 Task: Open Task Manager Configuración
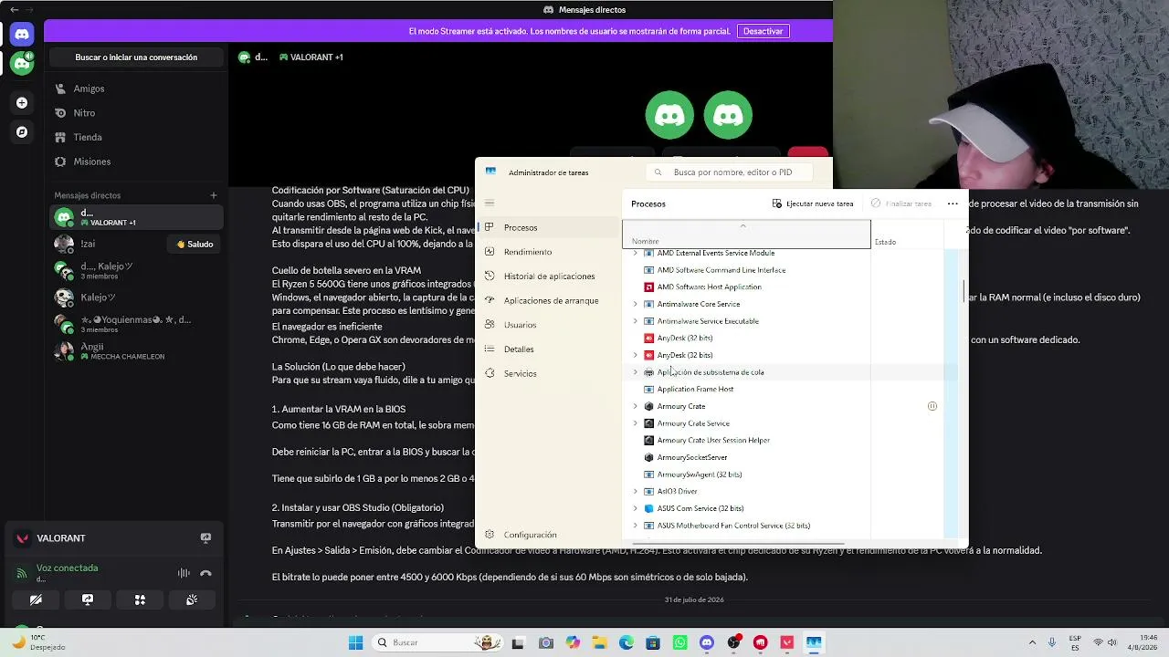point(549,535)
